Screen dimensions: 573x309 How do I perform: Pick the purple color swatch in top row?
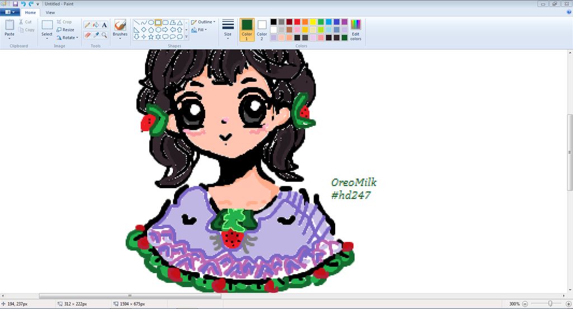[x=344, y=22]
